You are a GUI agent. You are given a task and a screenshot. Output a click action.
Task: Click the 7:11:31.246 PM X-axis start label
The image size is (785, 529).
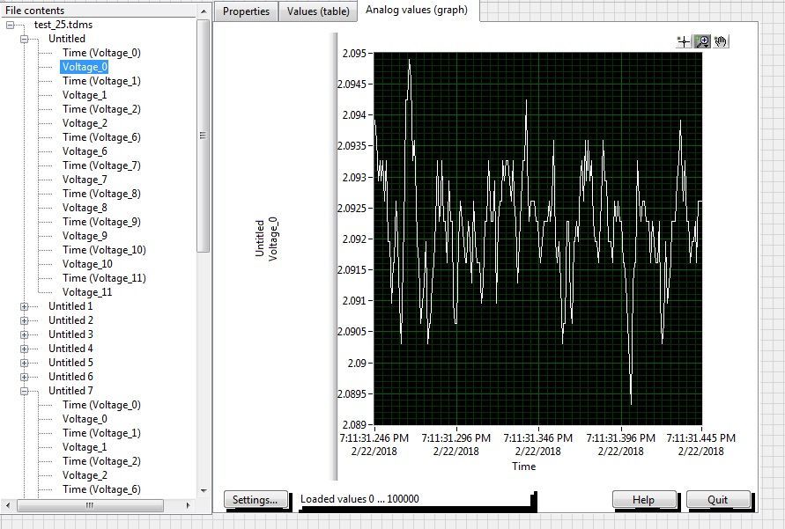pos(374,445)
